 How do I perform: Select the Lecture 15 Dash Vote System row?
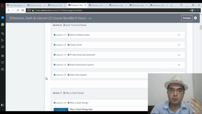tap(100, 75)
